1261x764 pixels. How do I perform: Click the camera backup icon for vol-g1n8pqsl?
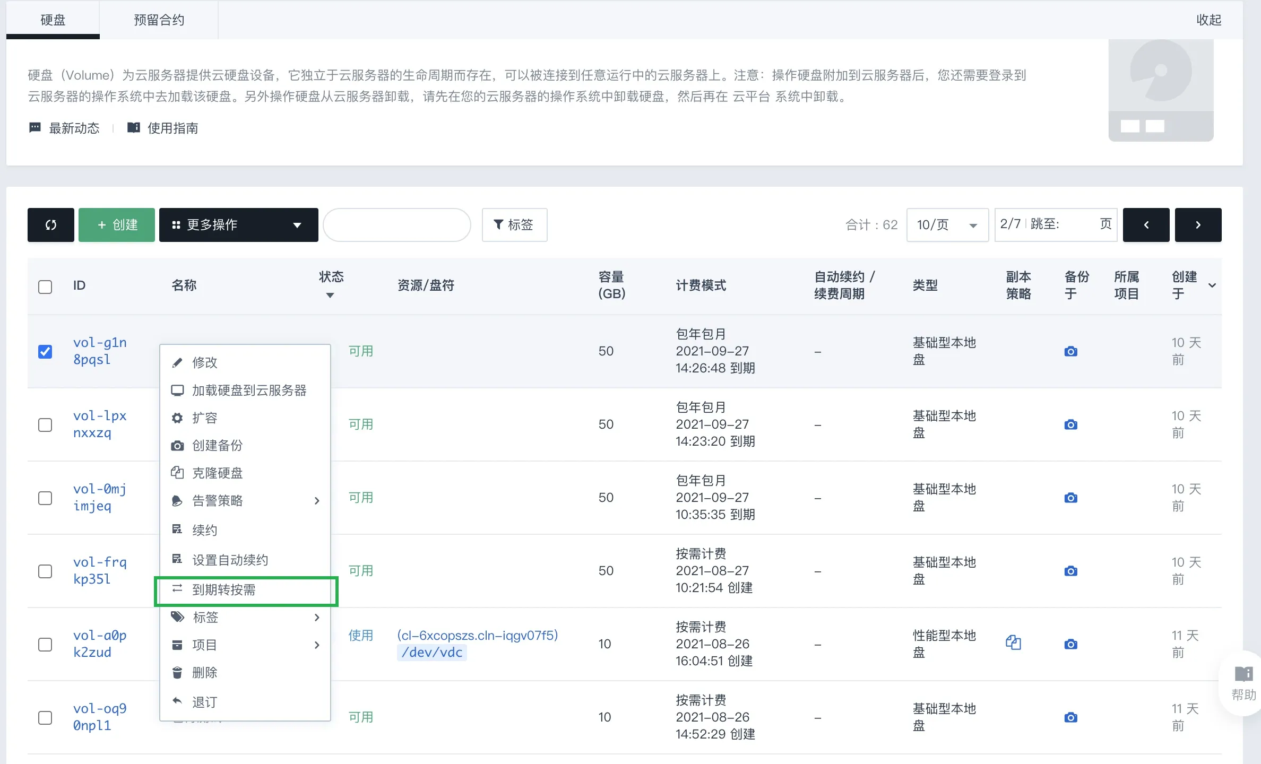[1071, 351]
